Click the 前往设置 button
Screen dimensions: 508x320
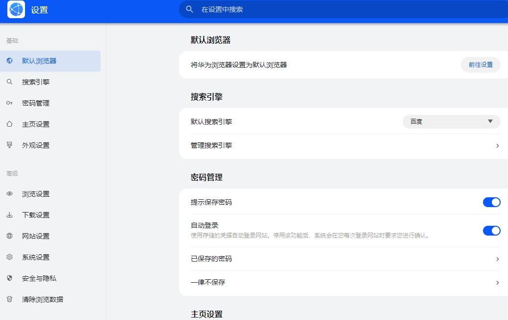click(480, 64)
